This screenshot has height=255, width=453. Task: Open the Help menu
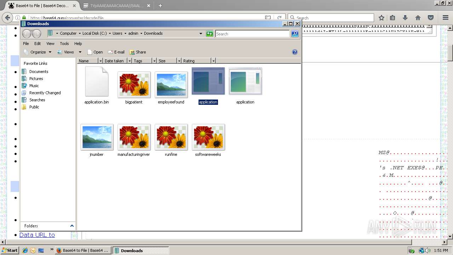78,44
